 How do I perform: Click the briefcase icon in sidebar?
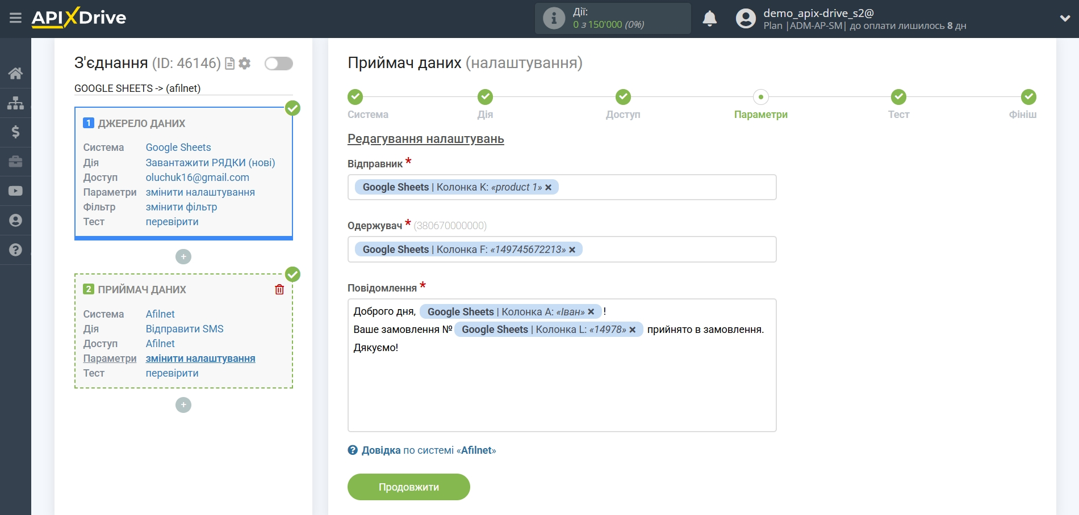click(x=15, y=162)
